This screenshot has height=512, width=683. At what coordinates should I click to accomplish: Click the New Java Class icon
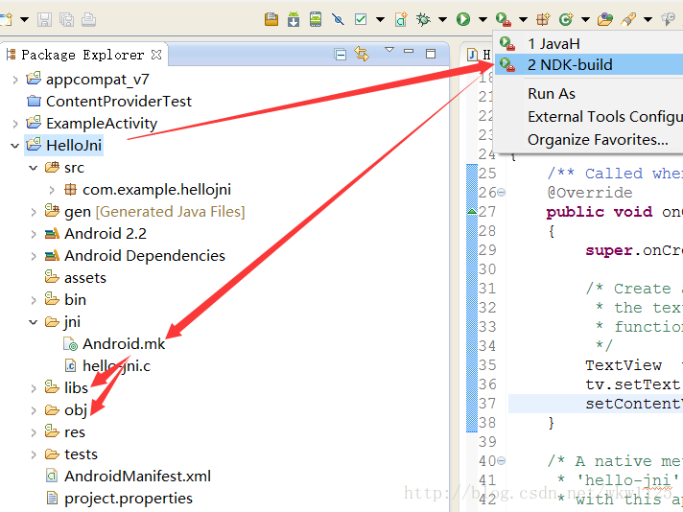click(566, 19)
